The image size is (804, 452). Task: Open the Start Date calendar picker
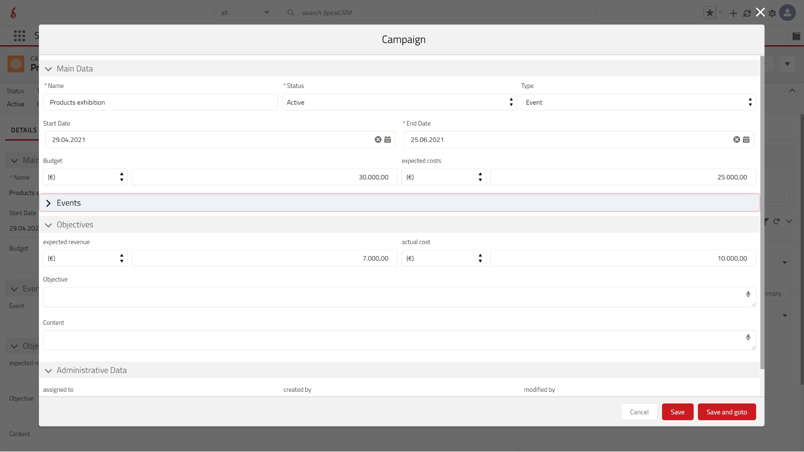(387, 140)
